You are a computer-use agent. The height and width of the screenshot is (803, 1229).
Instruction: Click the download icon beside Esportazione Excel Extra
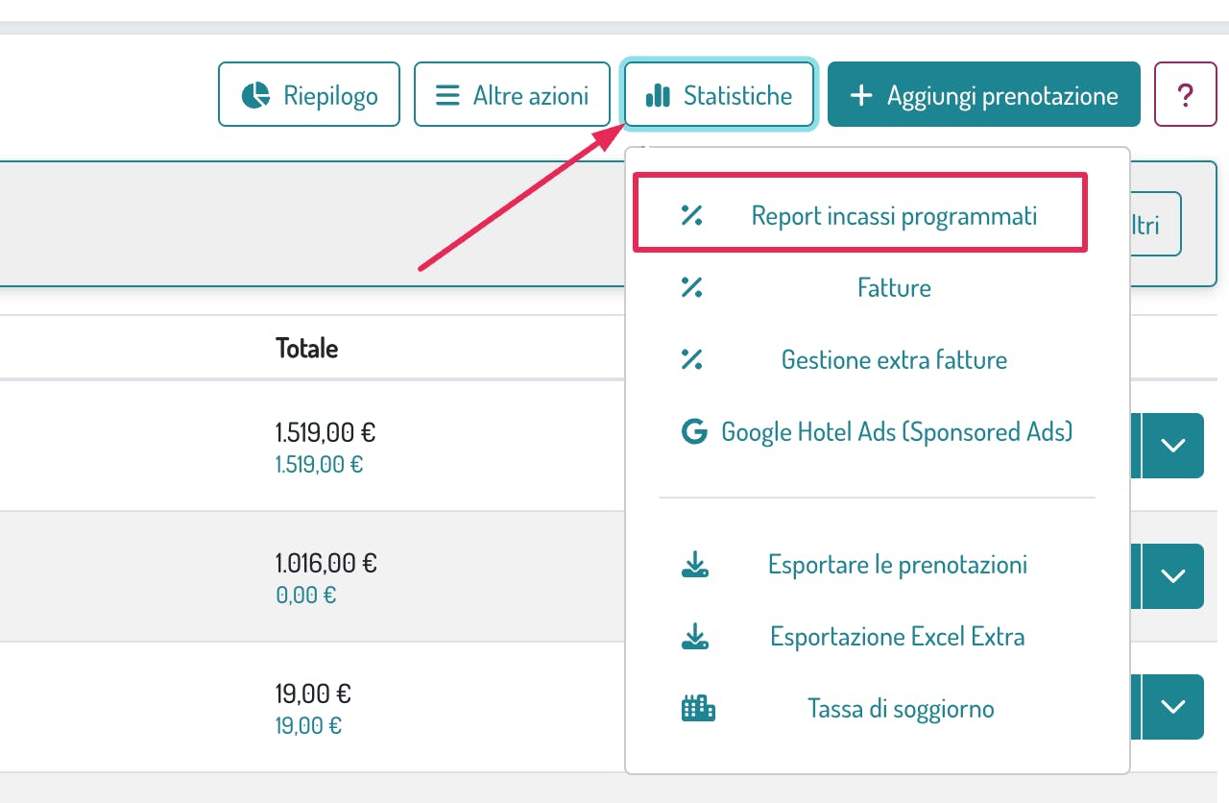[695, 637]
